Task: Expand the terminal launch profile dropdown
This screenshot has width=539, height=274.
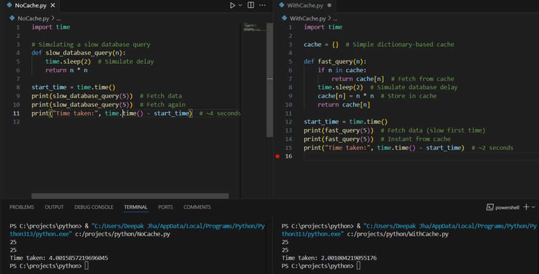Action: click(533, 207)
